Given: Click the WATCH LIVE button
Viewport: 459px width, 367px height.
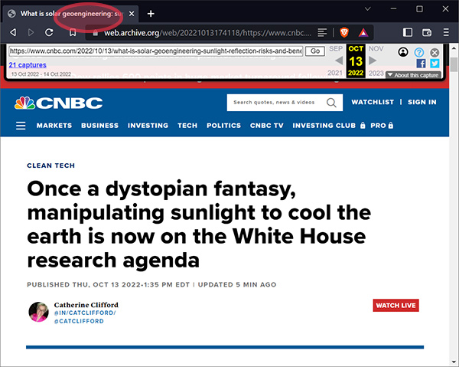Looking at the screenshot, I should click(396, 306).
